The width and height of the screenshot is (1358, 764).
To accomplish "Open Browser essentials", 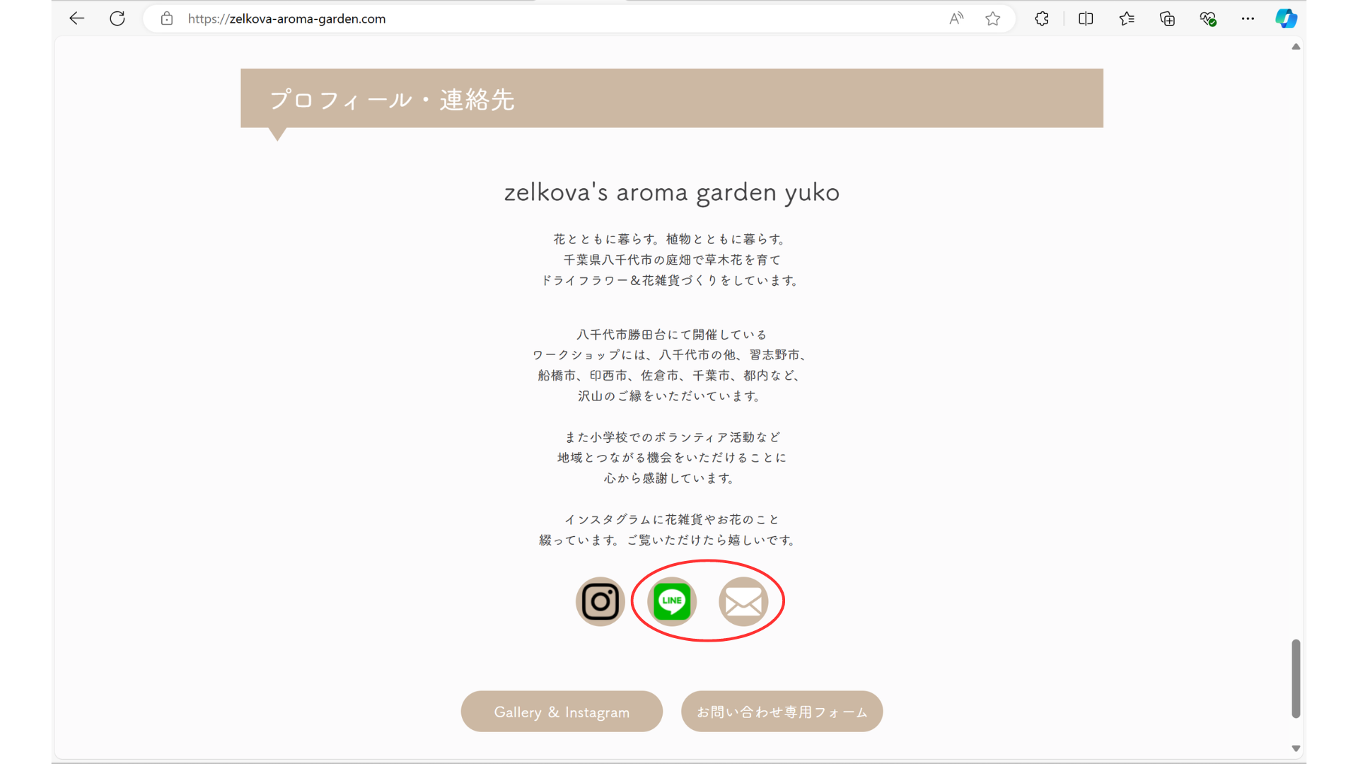I will 1208,19.
